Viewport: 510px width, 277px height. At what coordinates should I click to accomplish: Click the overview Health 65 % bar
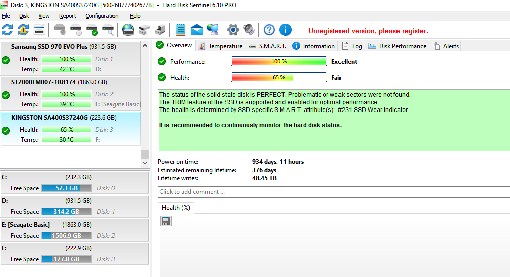279,78
